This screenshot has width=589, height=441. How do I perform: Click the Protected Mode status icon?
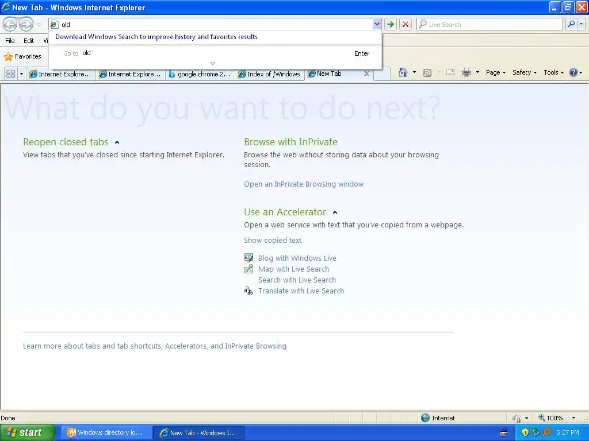(x=517, y=418)
